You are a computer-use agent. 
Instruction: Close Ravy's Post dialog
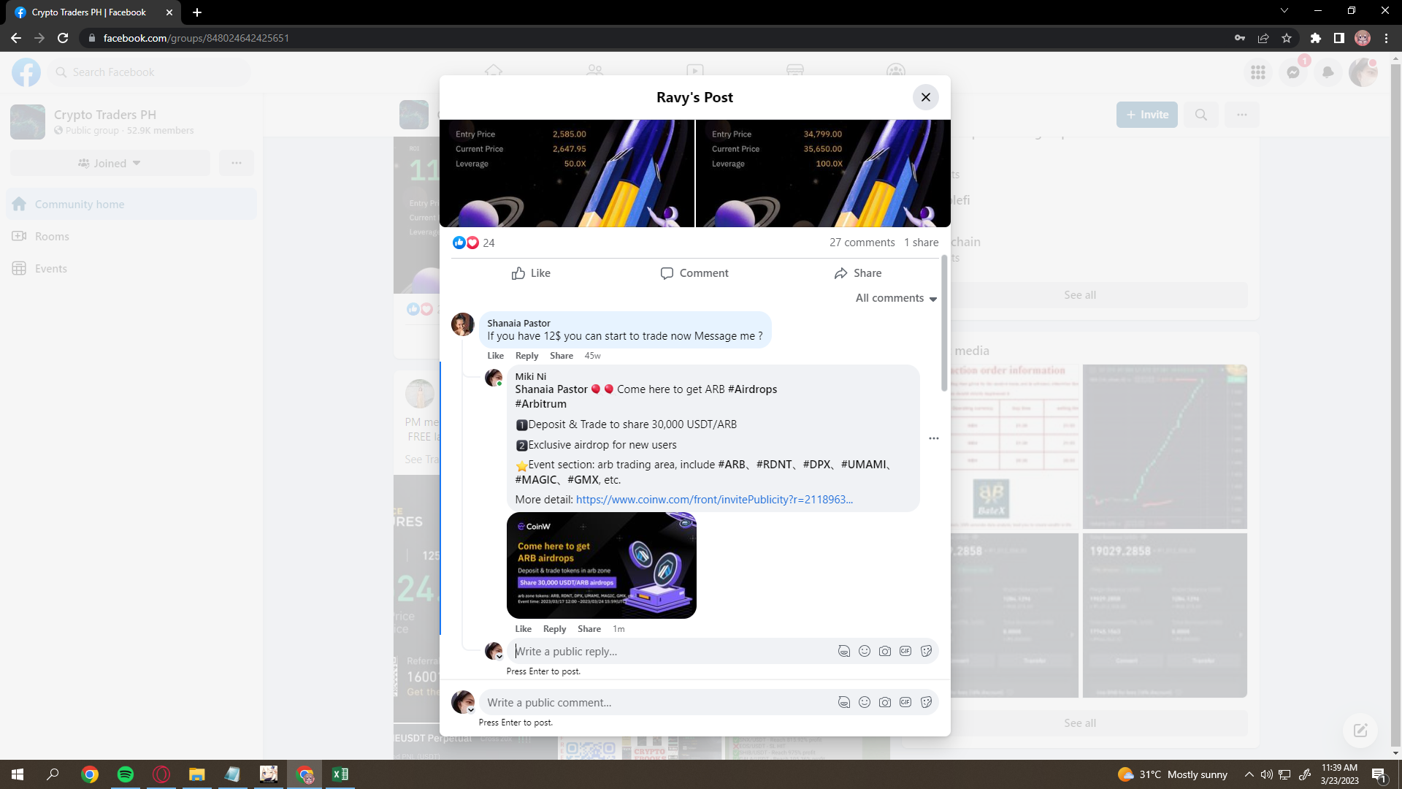925,97
